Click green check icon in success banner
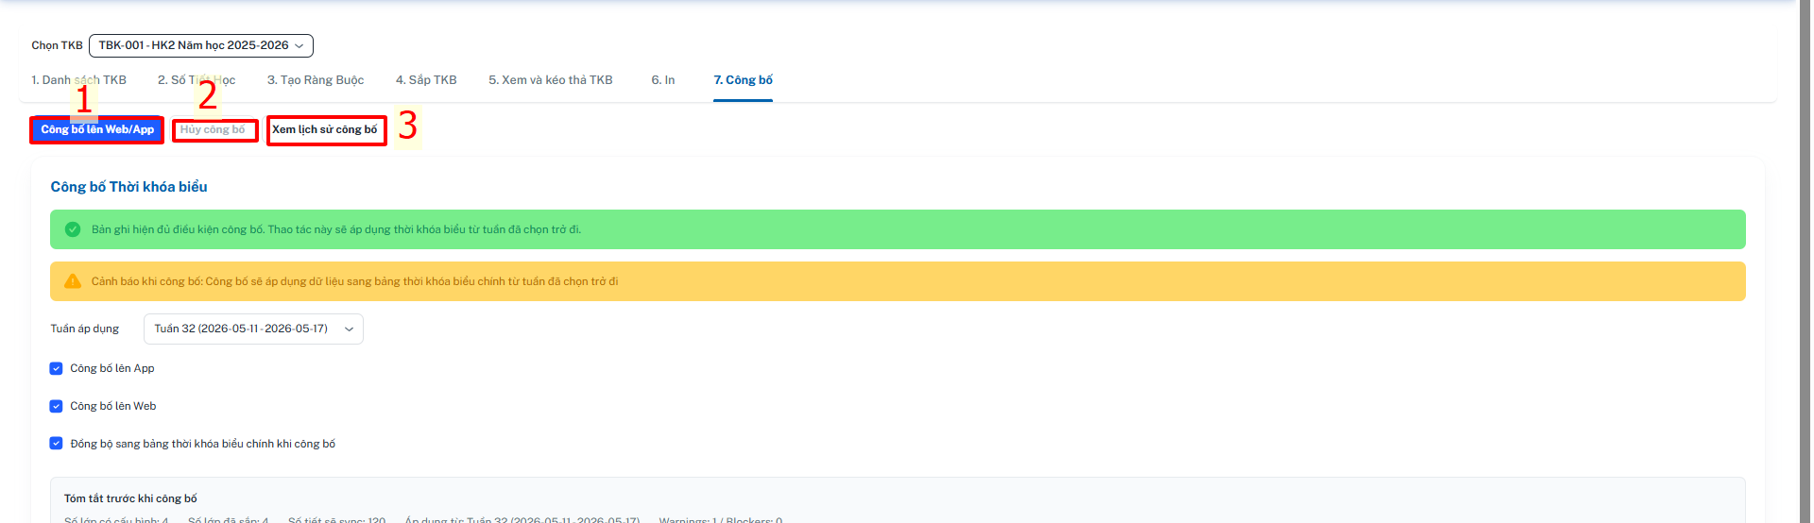 pyautogui.click(x=73, y=229)
